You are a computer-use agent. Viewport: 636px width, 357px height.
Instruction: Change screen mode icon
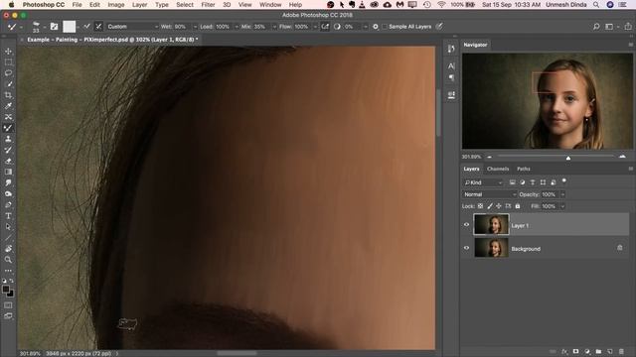pyautogui.click(x=8, y=316)
